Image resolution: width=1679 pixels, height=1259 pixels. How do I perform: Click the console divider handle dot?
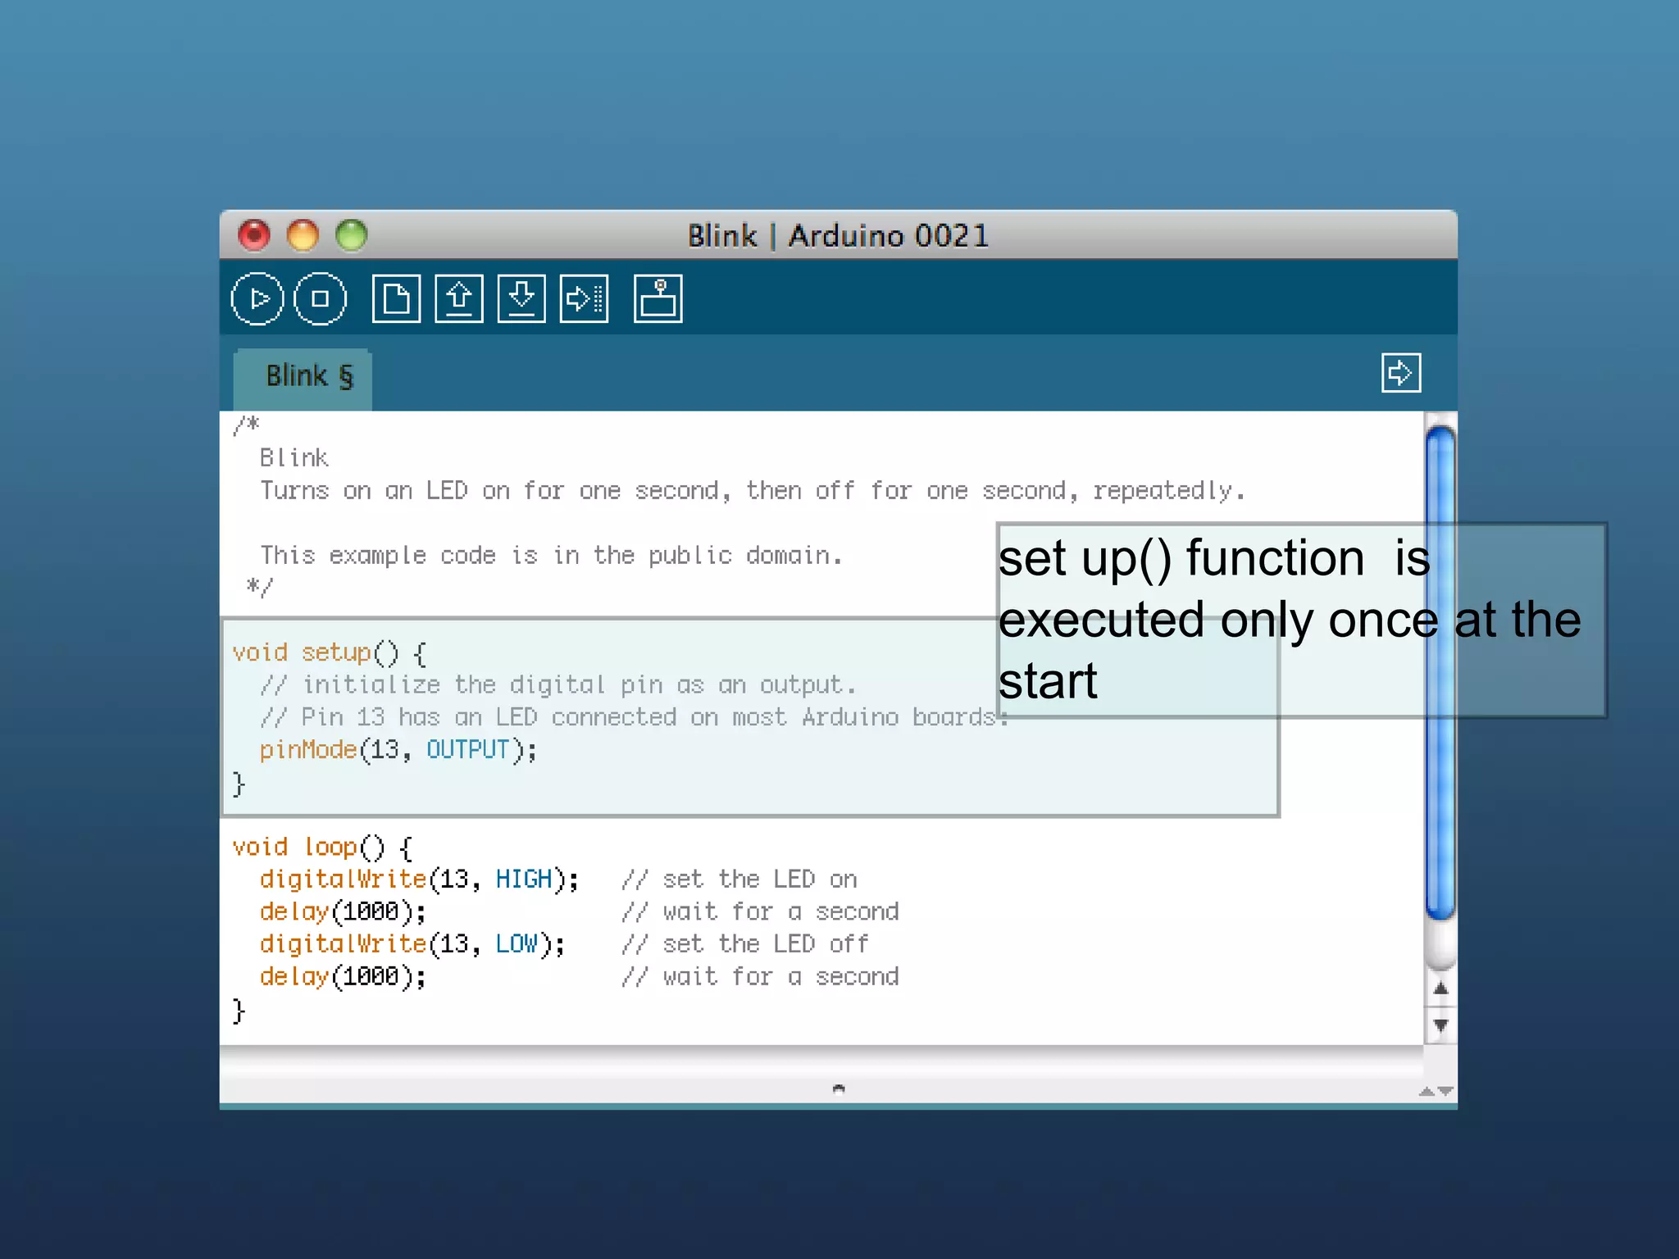pyautogui.click(x=838, y=1089)
